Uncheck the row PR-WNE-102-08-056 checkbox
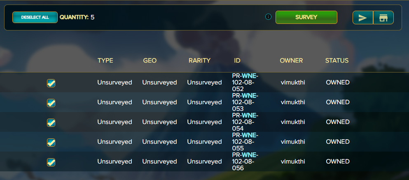Image resolution: width=409 pixels, height=180 pixels. tap(51, 162)
